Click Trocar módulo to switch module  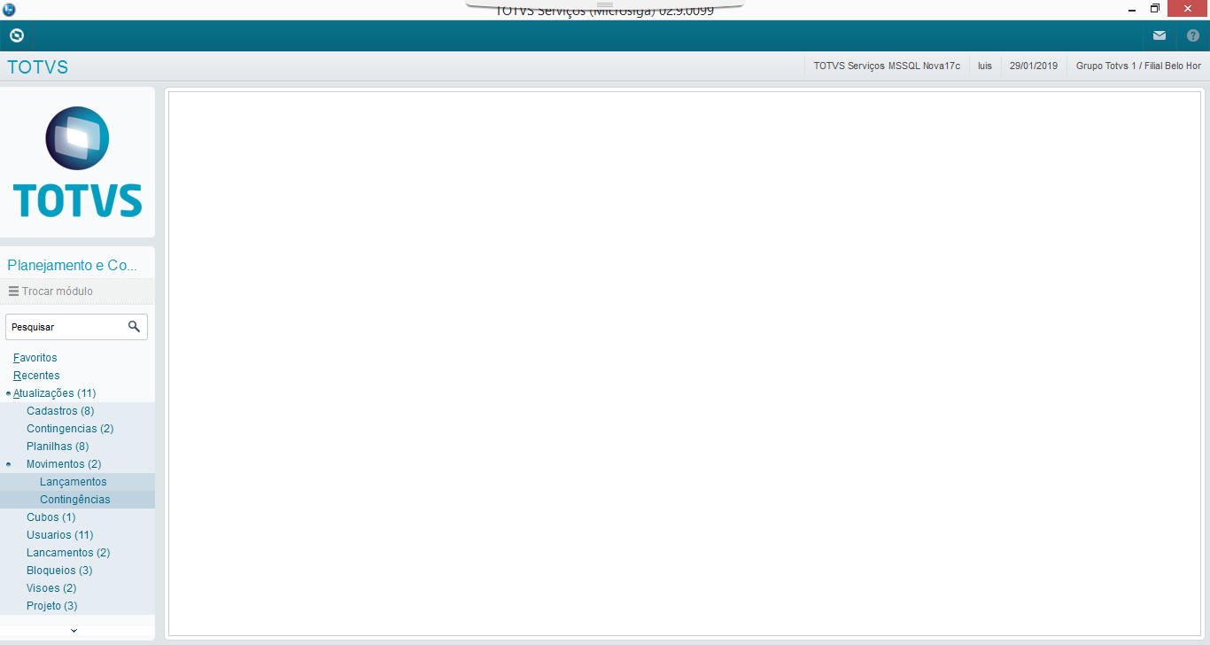[x=58, y=291]
